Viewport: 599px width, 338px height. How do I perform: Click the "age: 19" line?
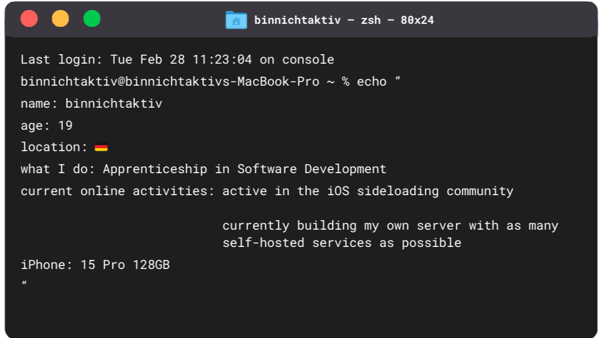46,126
